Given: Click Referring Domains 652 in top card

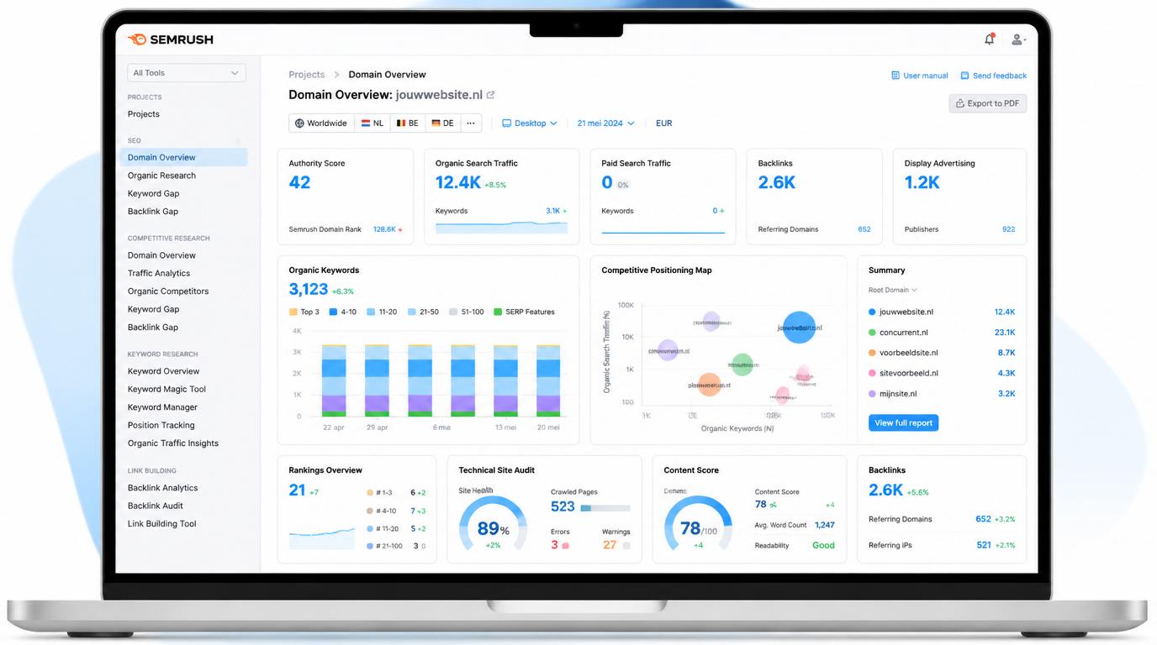Looking at the screenshot, I should (864, 229).
